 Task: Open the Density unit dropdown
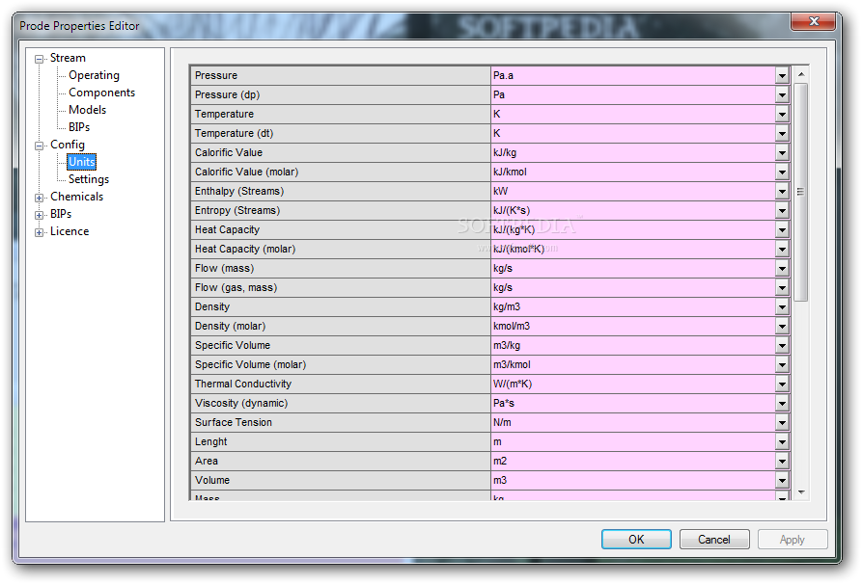[782, 306]
